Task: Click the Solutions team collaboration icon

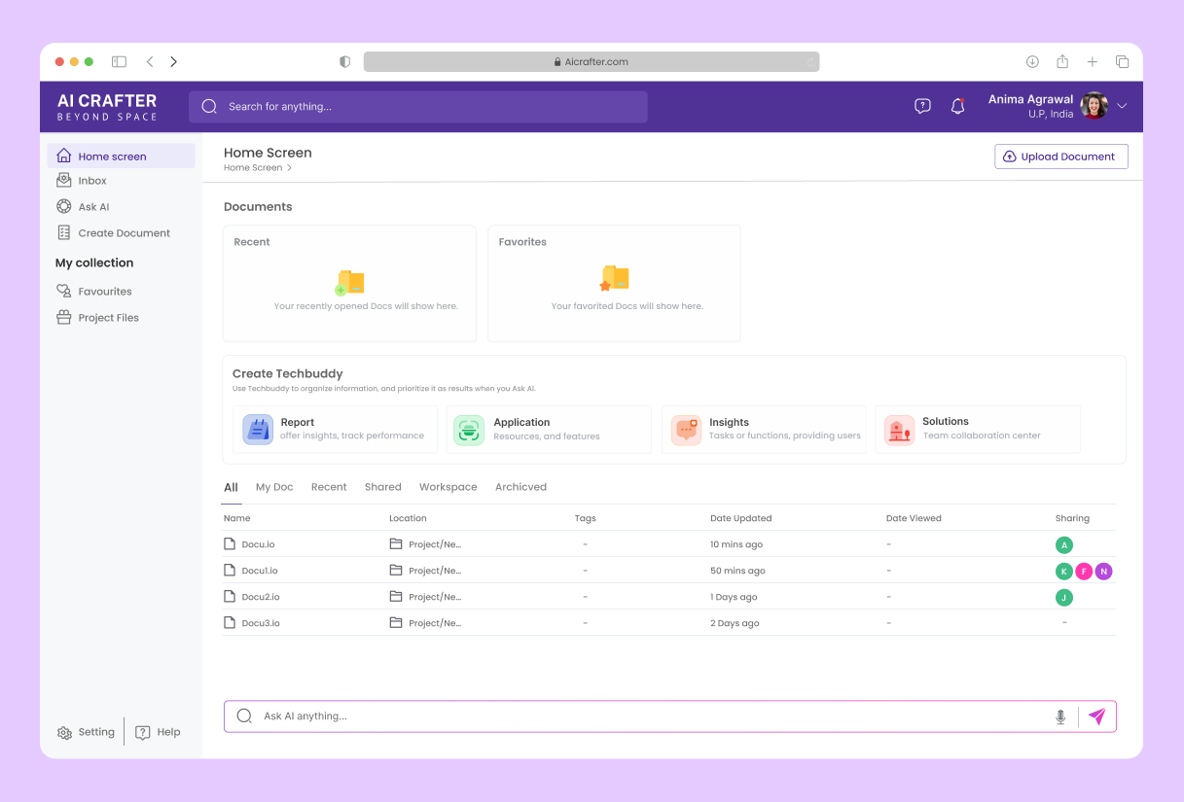Action: point(896,429)
